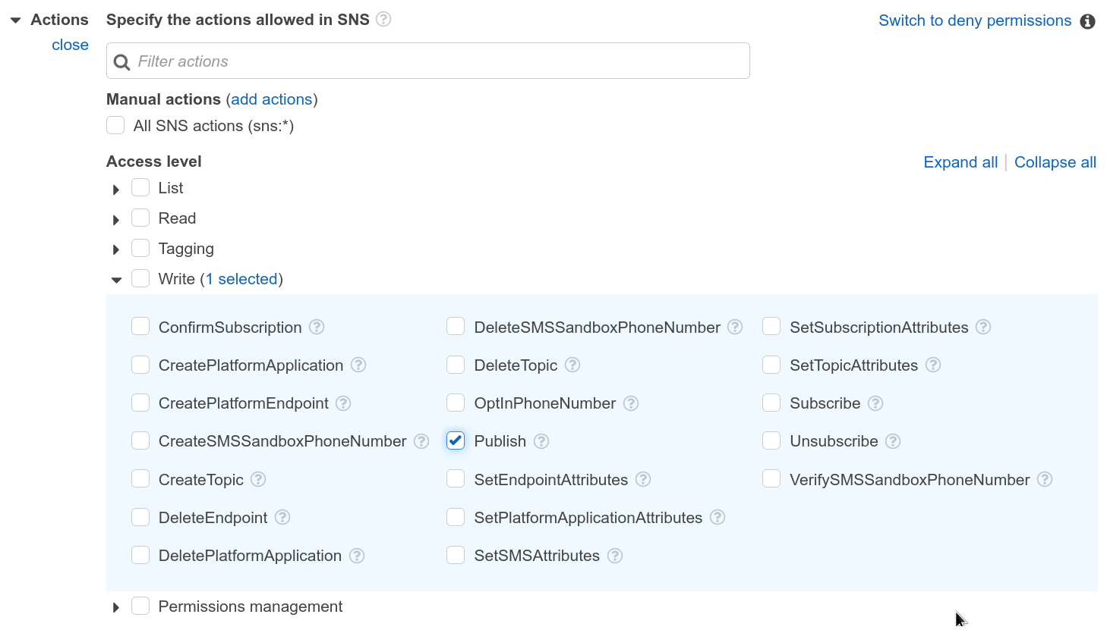Image resolution: width=1107 pixels, height=630 pixels.
Task: Expand the Read access level
Action: (116, 220)
